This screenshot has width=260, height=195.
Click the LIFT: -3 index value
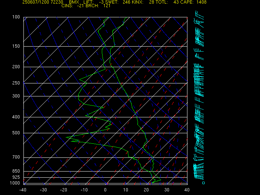point(94,2)
